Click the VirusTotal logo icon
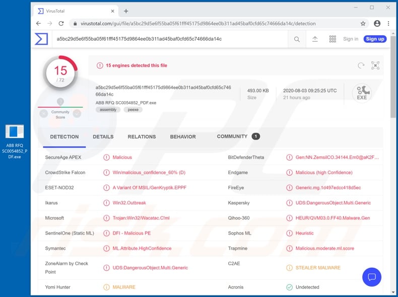 (x=41, y=39)
